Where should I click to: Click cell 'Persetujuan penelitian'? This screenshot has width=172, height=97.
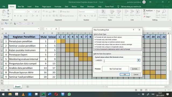tap(24, 41)
